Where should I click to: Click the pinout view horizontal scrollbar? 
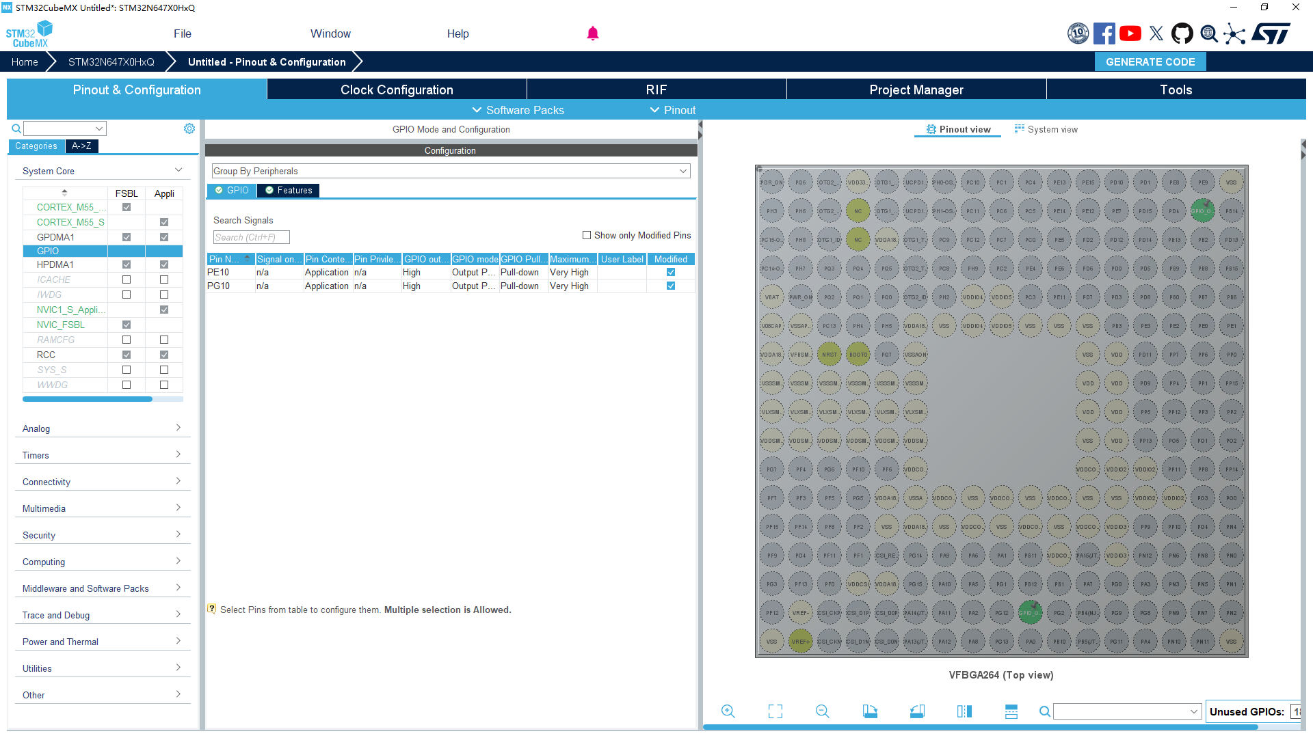click(980, 727)
